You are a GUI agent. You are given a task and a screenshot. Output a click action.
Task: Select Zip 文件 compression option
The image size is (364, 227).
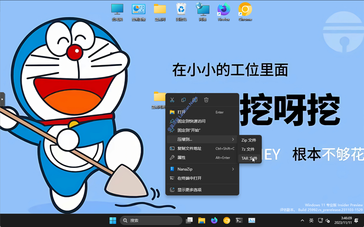pos(249,140)
